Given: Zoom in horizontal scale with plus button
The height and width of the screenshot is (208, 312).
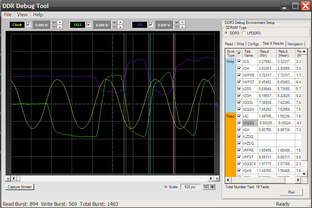Looking at the screenshot, I should [212, 187].
